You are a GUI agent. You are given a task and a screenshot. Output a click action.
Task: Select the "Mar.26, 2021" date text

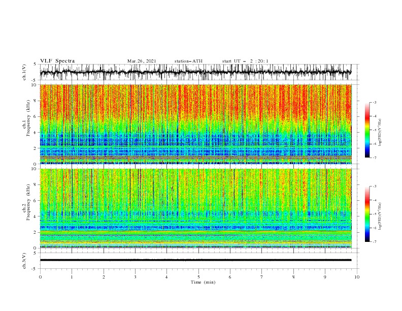[142, 61]
